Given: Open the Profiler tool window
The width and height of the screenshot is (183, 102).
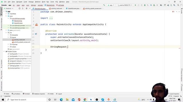Looking at the screenshot, I should (x=51, y=94).
